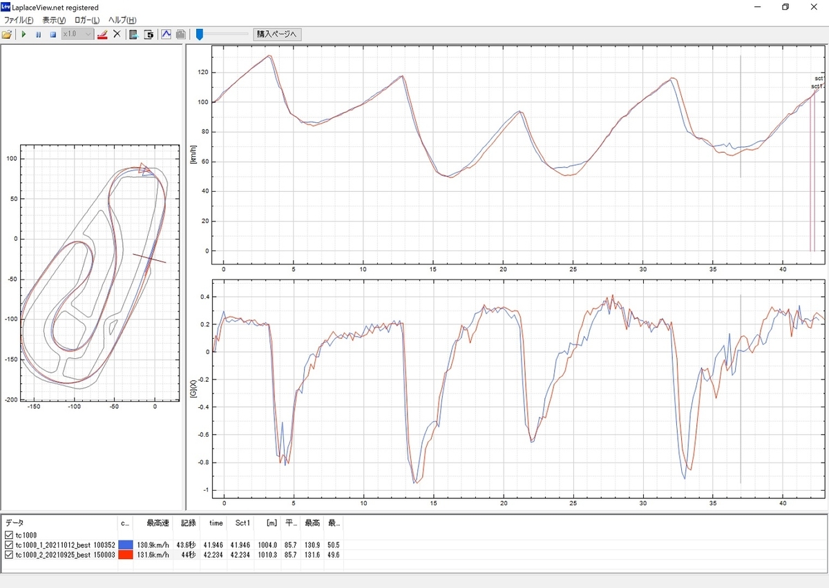Click the grey cursor line in speed graph

pyautogui.click(x=740, y=117)
